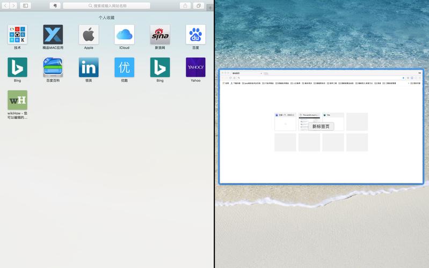Open the iCloud favorite
The width and height of the screenshot is (429, 268).
click(124, 34)
